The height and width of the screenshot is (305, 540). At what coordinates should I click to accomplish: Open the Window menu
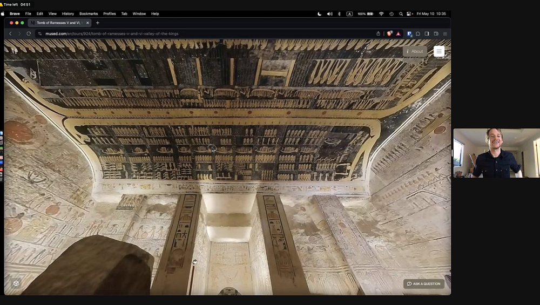(x=139, y=14)
